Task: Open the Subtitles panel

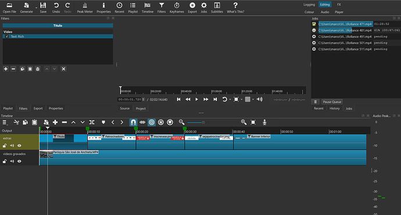Action: (217, 8)
